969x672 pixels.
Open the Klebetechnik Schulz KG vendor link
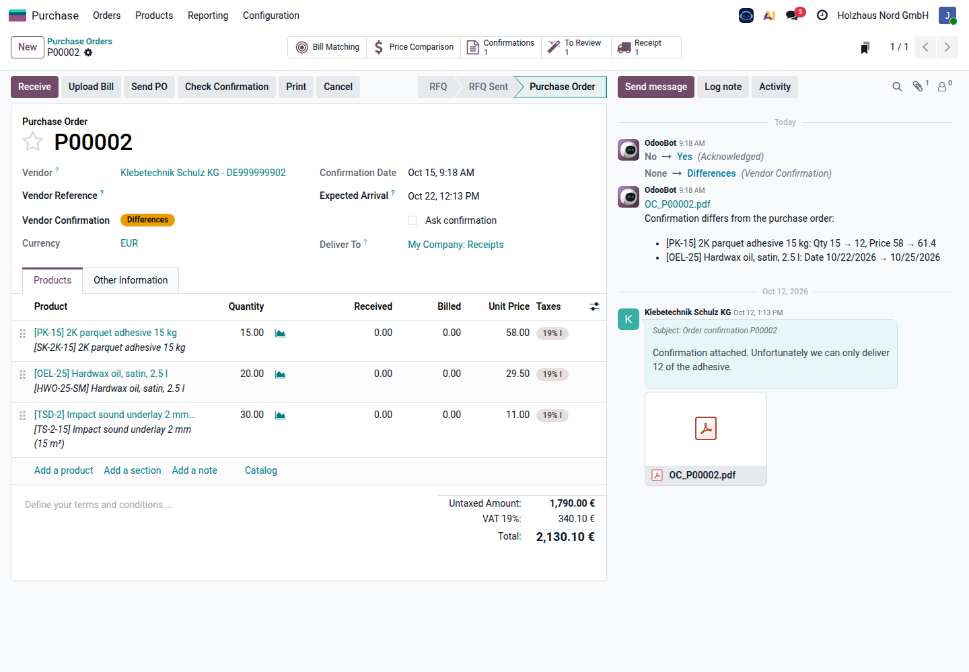[x=203, y=173]
